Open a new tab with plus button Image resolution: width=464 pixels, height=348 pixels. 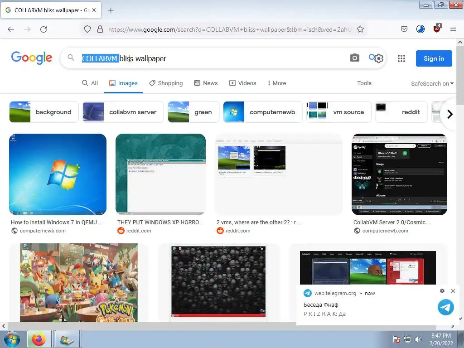point(111,10)
